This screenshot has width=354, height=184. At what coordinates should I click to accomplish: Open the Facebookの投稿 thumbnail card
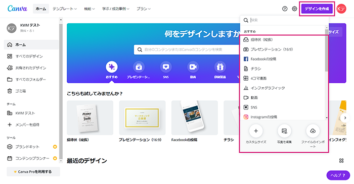coord(195,117)
